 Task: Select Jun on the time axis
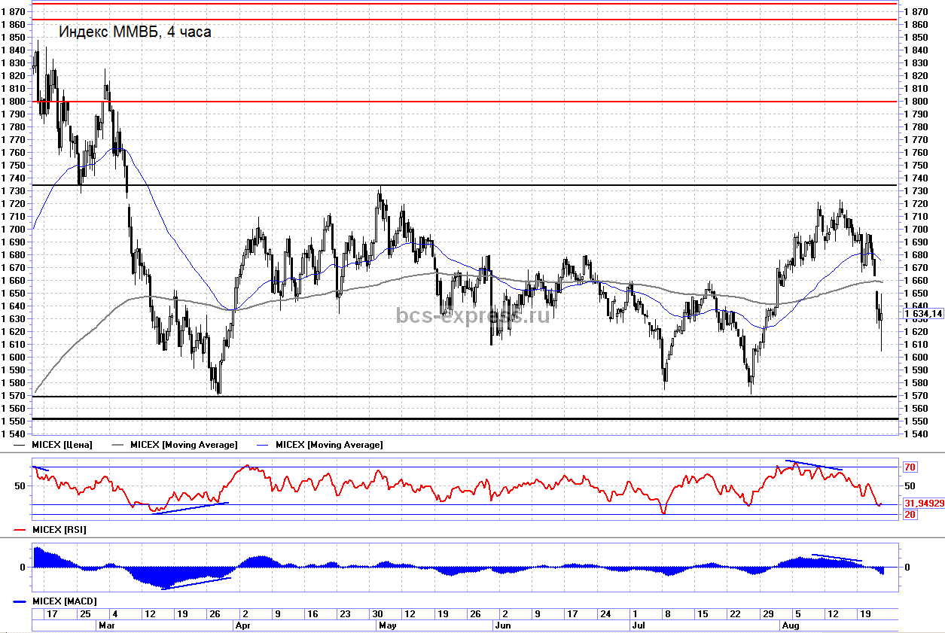tap(502, 625)
